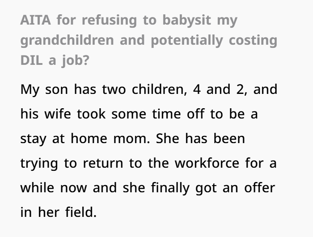
Task: Click the word "grandchildren" in the title
Action: click(67, 41)
